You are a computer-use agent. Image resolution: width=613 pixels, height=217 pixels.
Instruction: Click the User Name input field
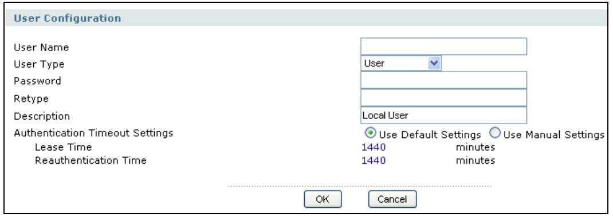[x=444, y=46]
